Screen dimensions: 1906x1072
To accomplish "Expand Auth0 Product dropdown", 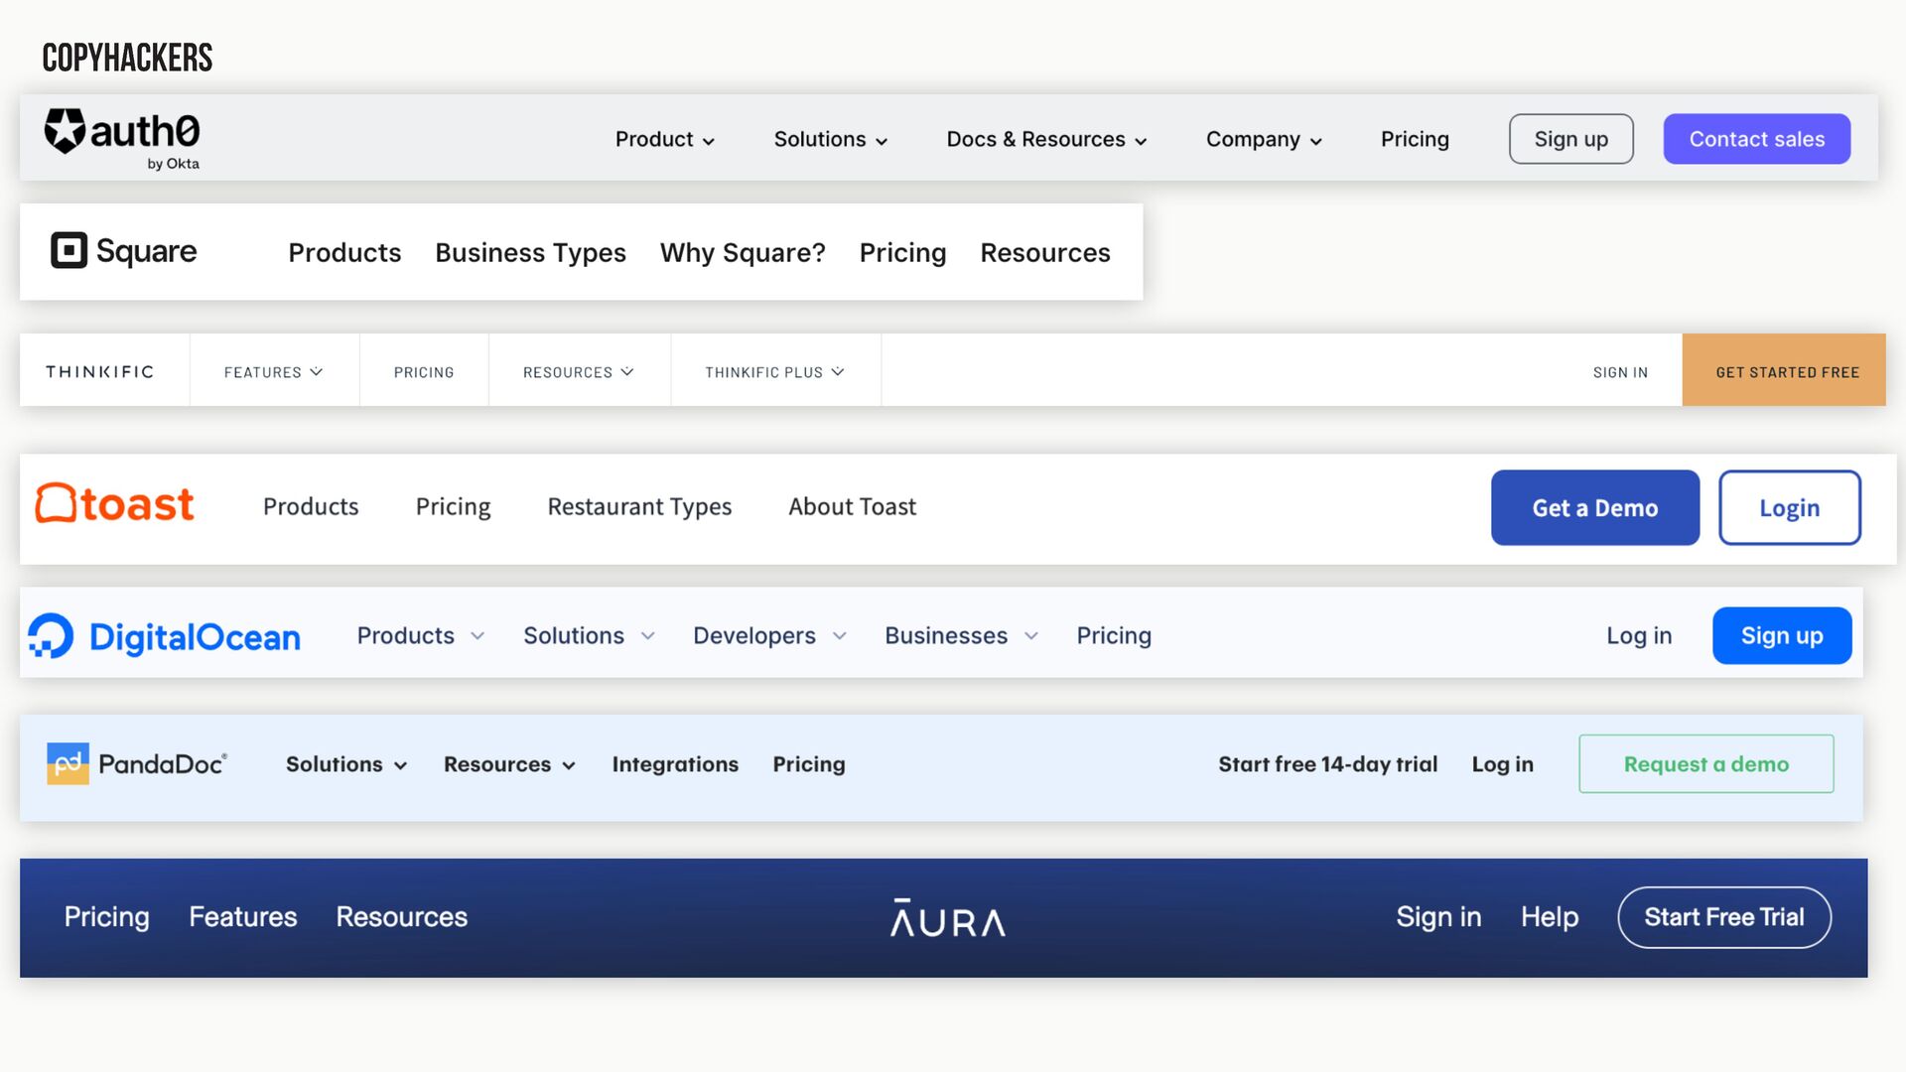I will [x=665, y=139].
